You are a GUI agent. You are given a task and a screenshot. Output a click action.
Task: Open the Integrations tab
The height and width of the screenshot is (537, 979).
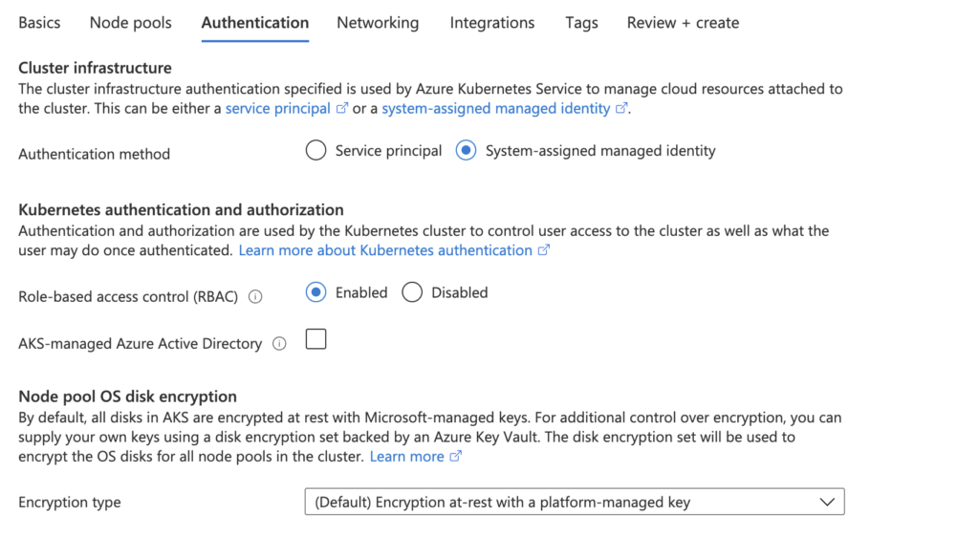coord(492,23)
